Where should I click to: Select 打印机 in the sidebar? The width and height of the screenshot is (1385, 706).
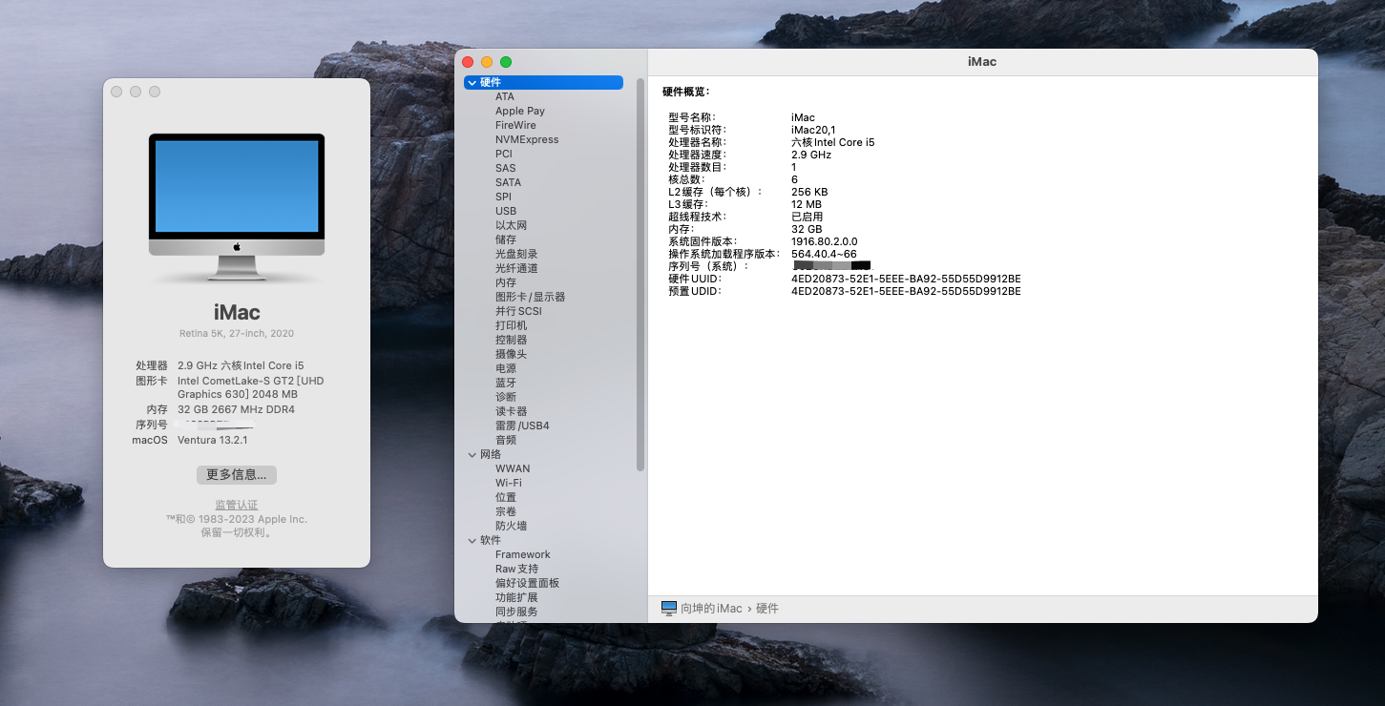[x=511, y=325]
